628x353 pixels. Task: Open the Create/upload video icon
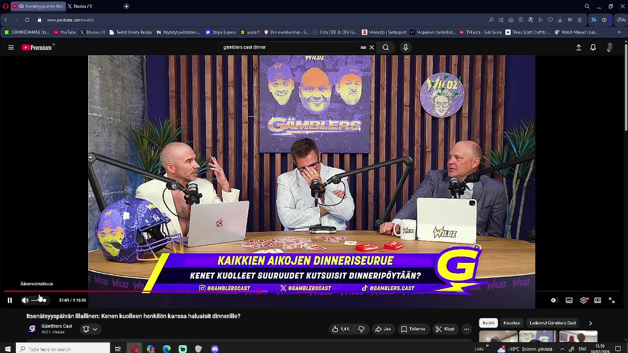(x=578, y=48)
